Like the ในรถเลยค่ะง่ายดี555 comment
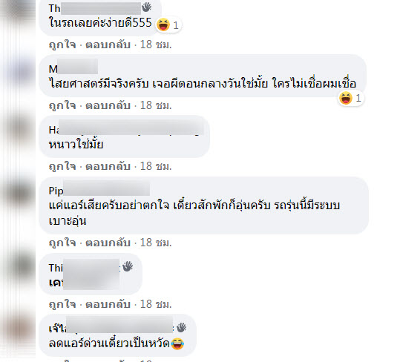 coord(62,45)
